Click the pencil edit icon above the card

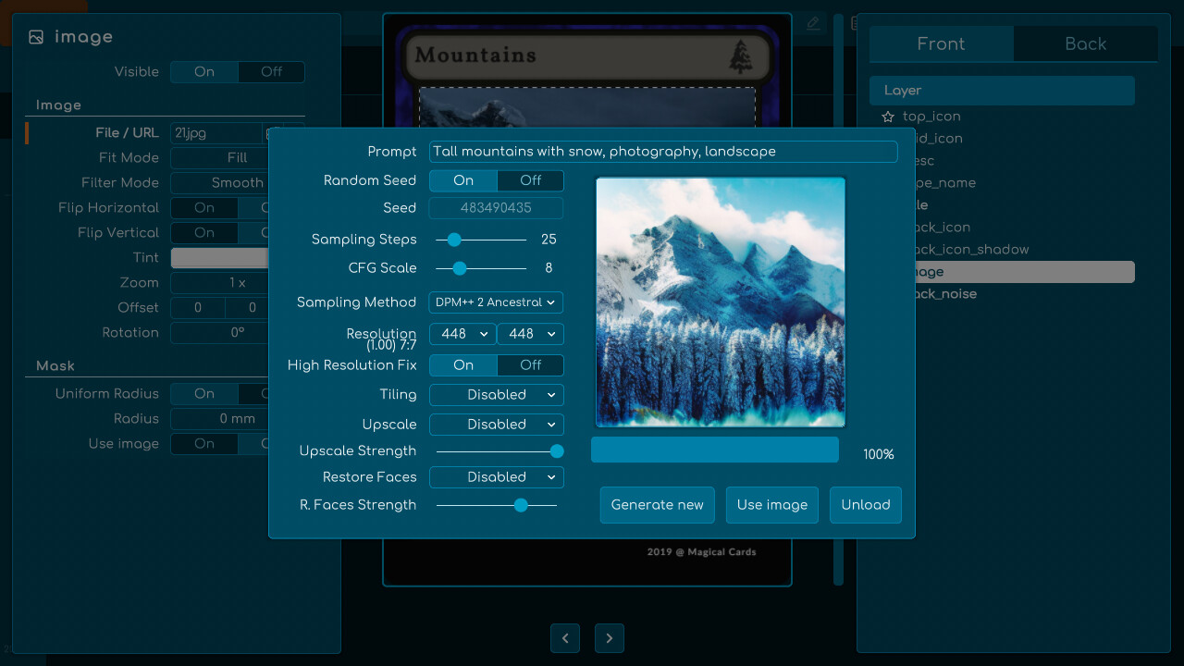812,23
